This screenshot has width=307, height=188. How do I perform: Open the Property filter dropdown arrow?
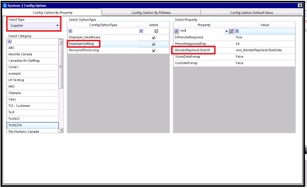tap(226, 31)
